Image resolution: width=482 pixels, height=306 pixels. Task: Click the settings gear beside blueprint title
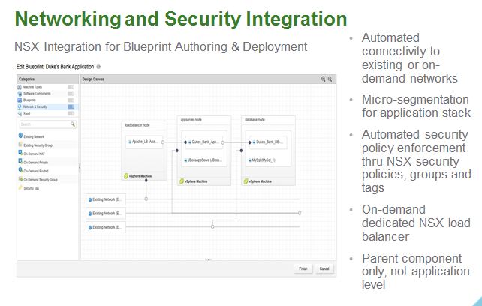98,67
